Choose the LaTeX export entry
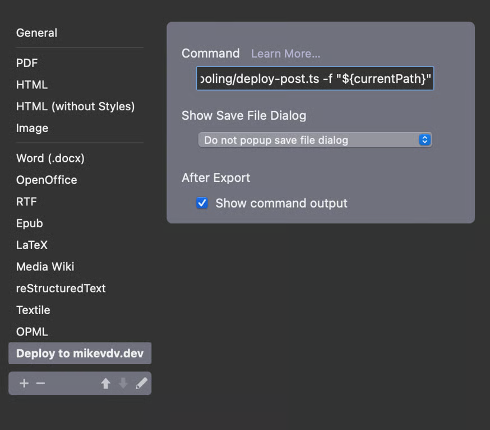The height and width of the screenshot is (430, 490). click(32, 245)
